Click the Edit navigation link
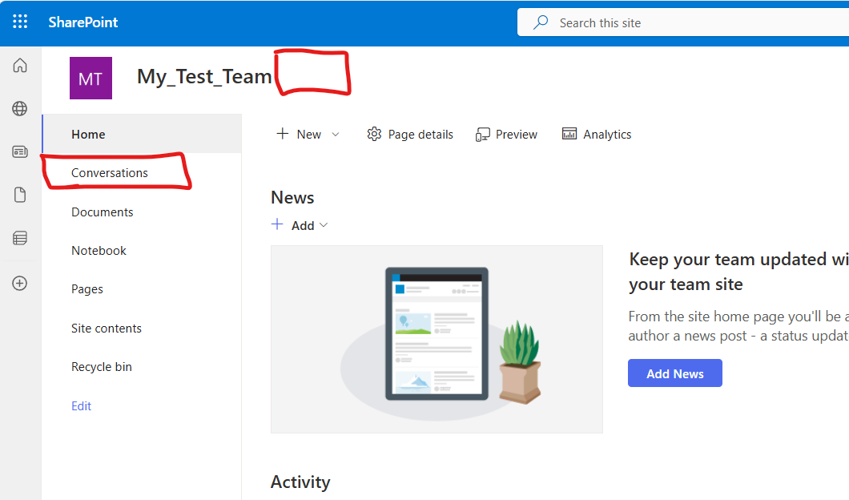The height and width of the screenshot is (500, 849). click(81, 405)
